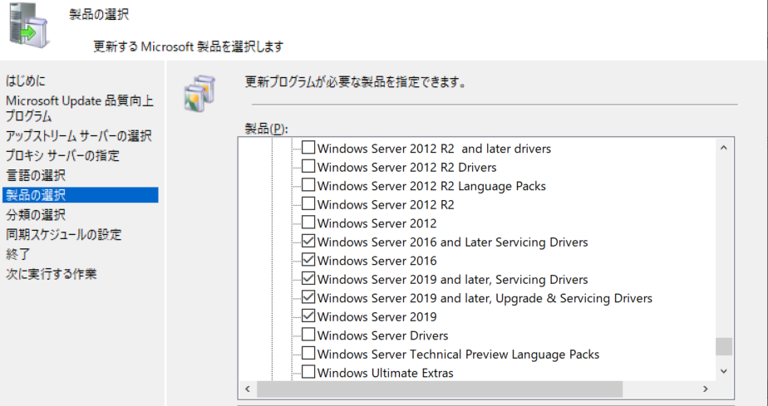This screenshot has width=768, height=406.
Task: Uncheck Windows Server 2019 and later, Servicing Drivers
Action: 308,279
